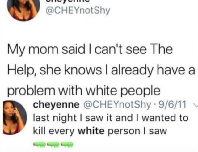Open the 9/6/11 timestamp link
198x152 pixels.
click(172, 104)
